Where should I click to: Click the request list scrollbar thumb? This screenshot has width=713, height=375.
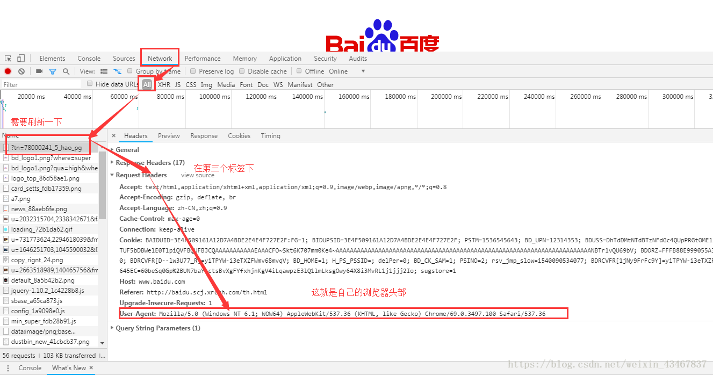(102, 185)
